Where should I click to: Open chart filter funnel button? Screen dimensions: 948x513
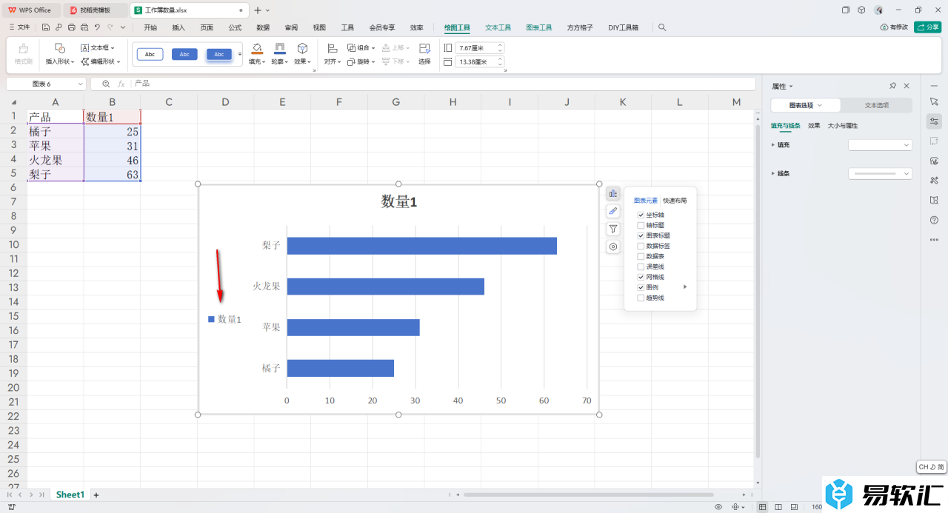pyautogui.click(x=613, y=229)
